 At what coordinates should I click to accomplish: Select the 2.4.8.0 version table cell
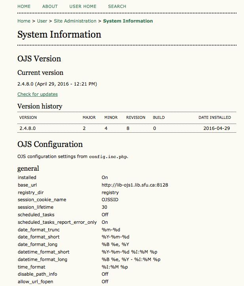point(28,128)
